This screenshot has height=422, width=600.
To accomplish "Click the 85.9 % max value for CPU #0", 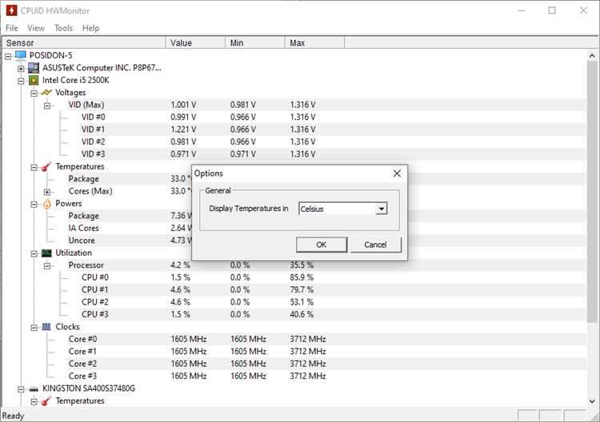I will 302,277.
